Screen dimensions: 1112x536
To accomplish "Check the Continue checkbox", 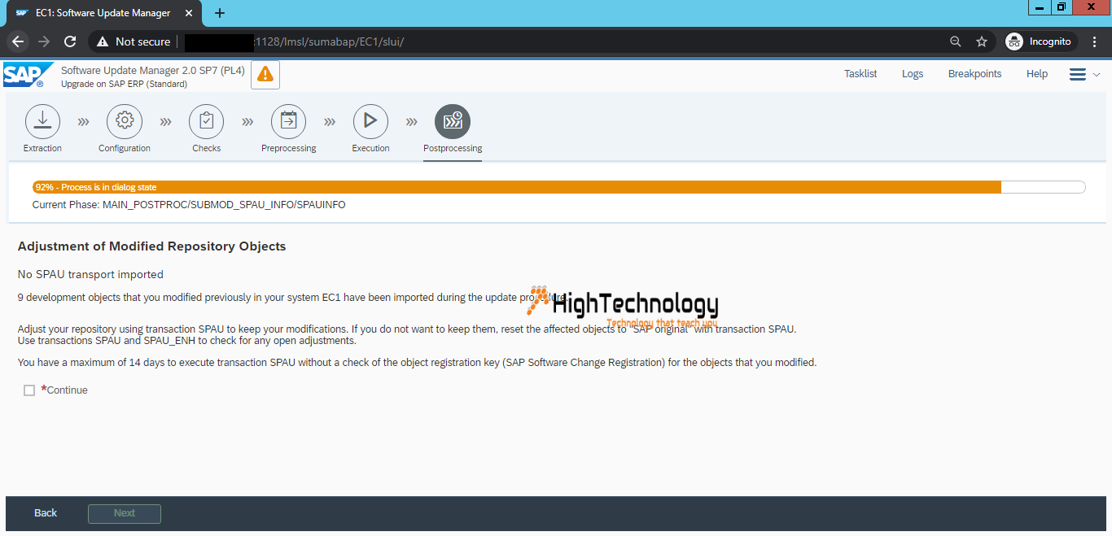I will click(29, 390).
